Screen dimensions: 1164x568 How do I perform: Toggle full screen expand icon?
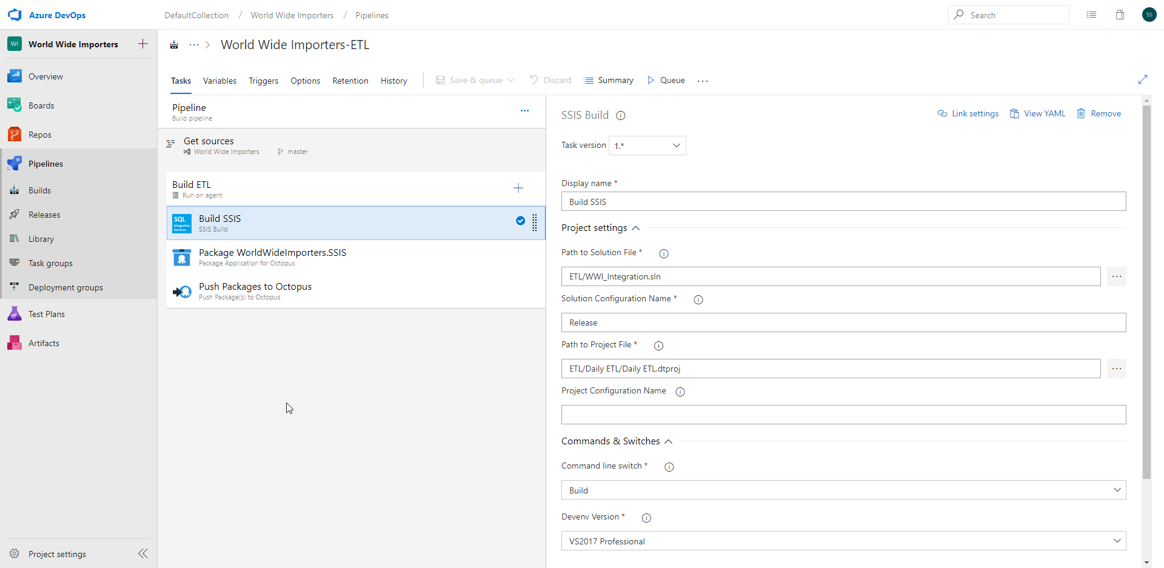click(1143, 80)
